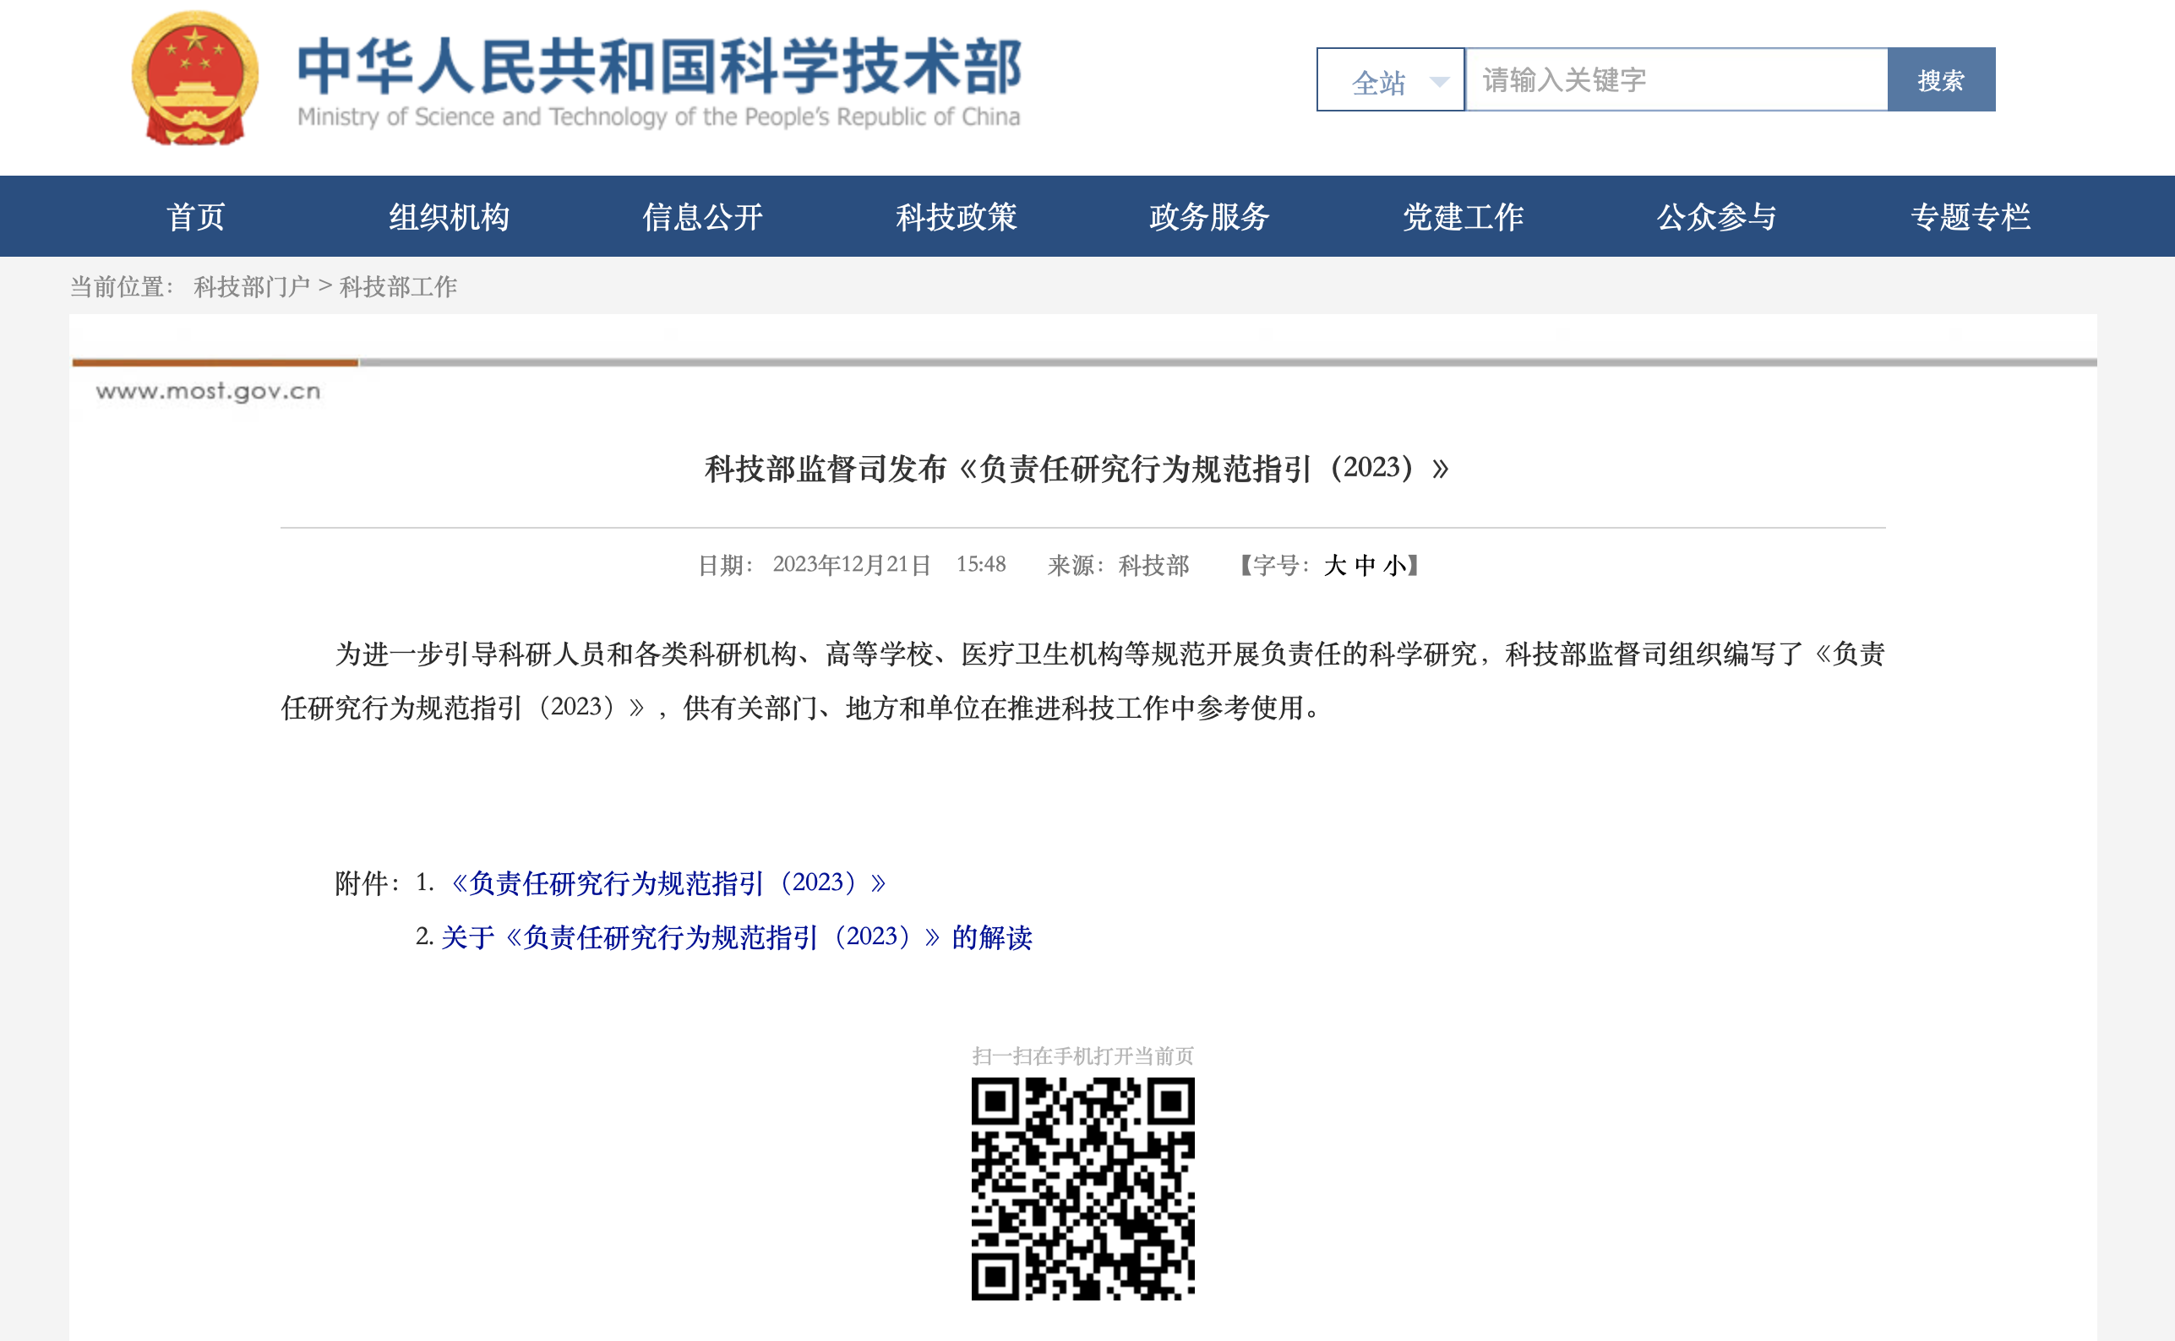Click the 科技部工作 breadcrumb link
The image size is (2175, 1341).
tap(397, 286)
